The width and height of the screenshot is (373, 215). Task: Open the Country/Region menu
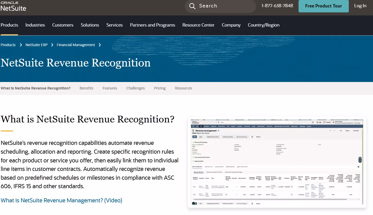264,25
